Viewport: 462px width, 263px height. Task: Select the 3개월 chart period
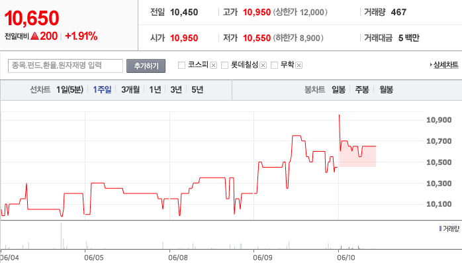point(130,89)
